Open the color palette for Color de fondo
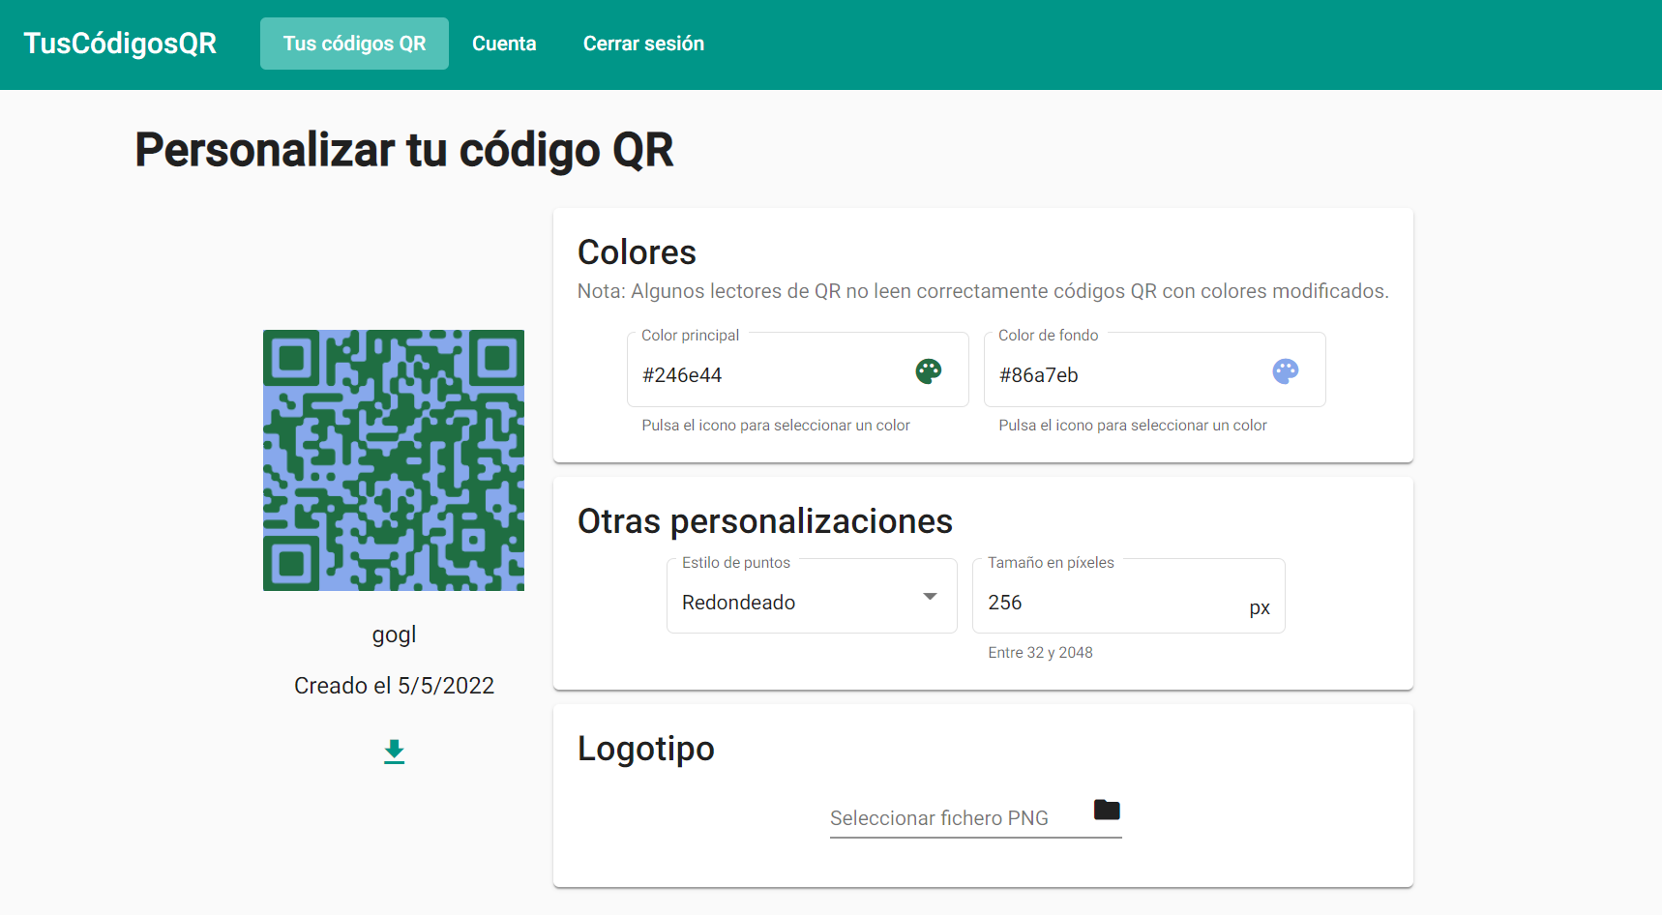This screenshot has height=915, width=1662. [x=1286, y=371]
